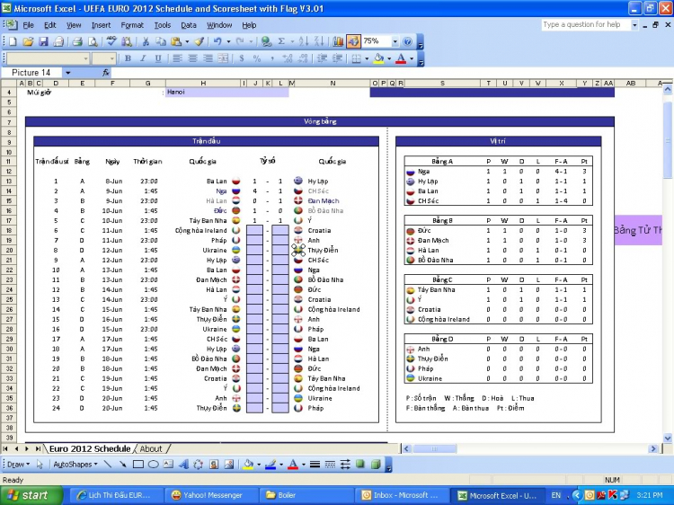
Task: Toggle the Drawing toolbar button off
Action: pos(353,41)
